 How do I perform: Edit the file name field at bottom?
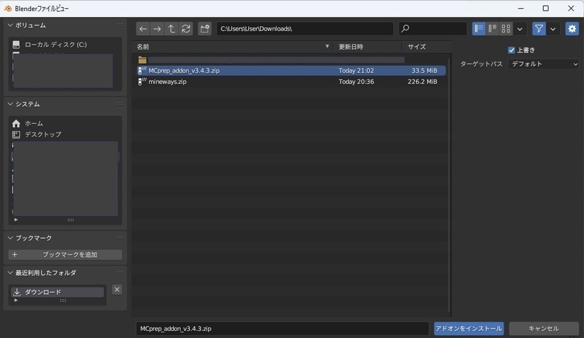[x=282, y=329]
